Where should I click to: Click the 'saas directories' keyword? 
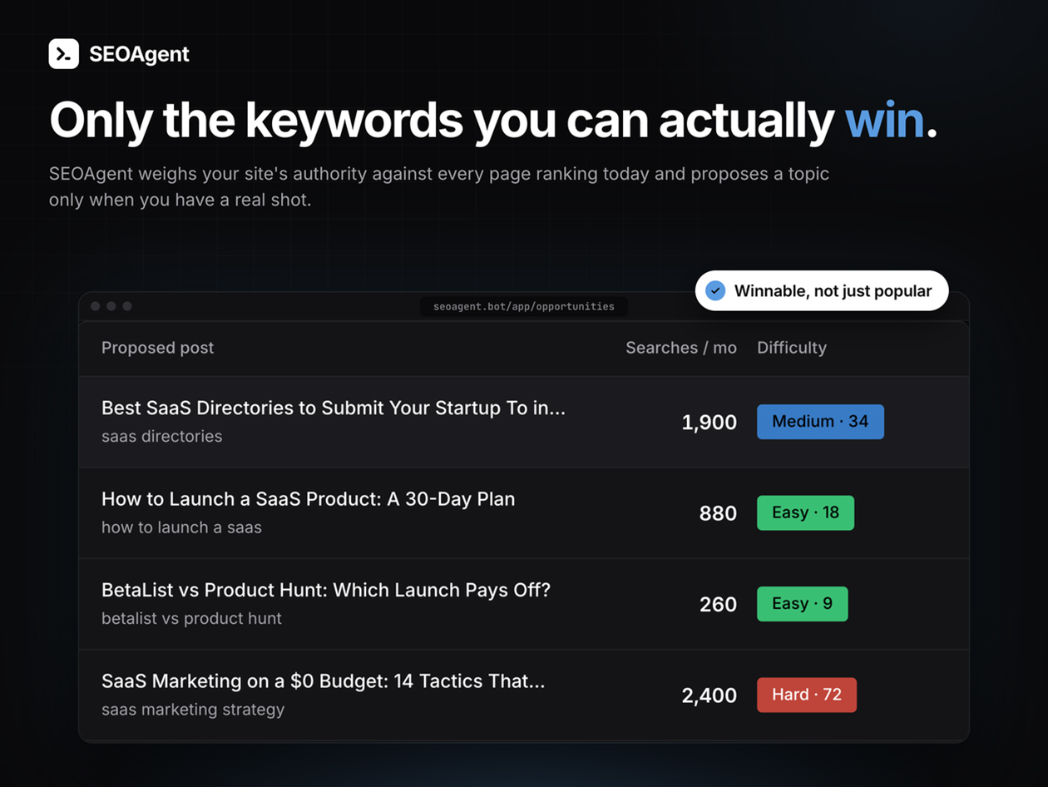[162, 436]
